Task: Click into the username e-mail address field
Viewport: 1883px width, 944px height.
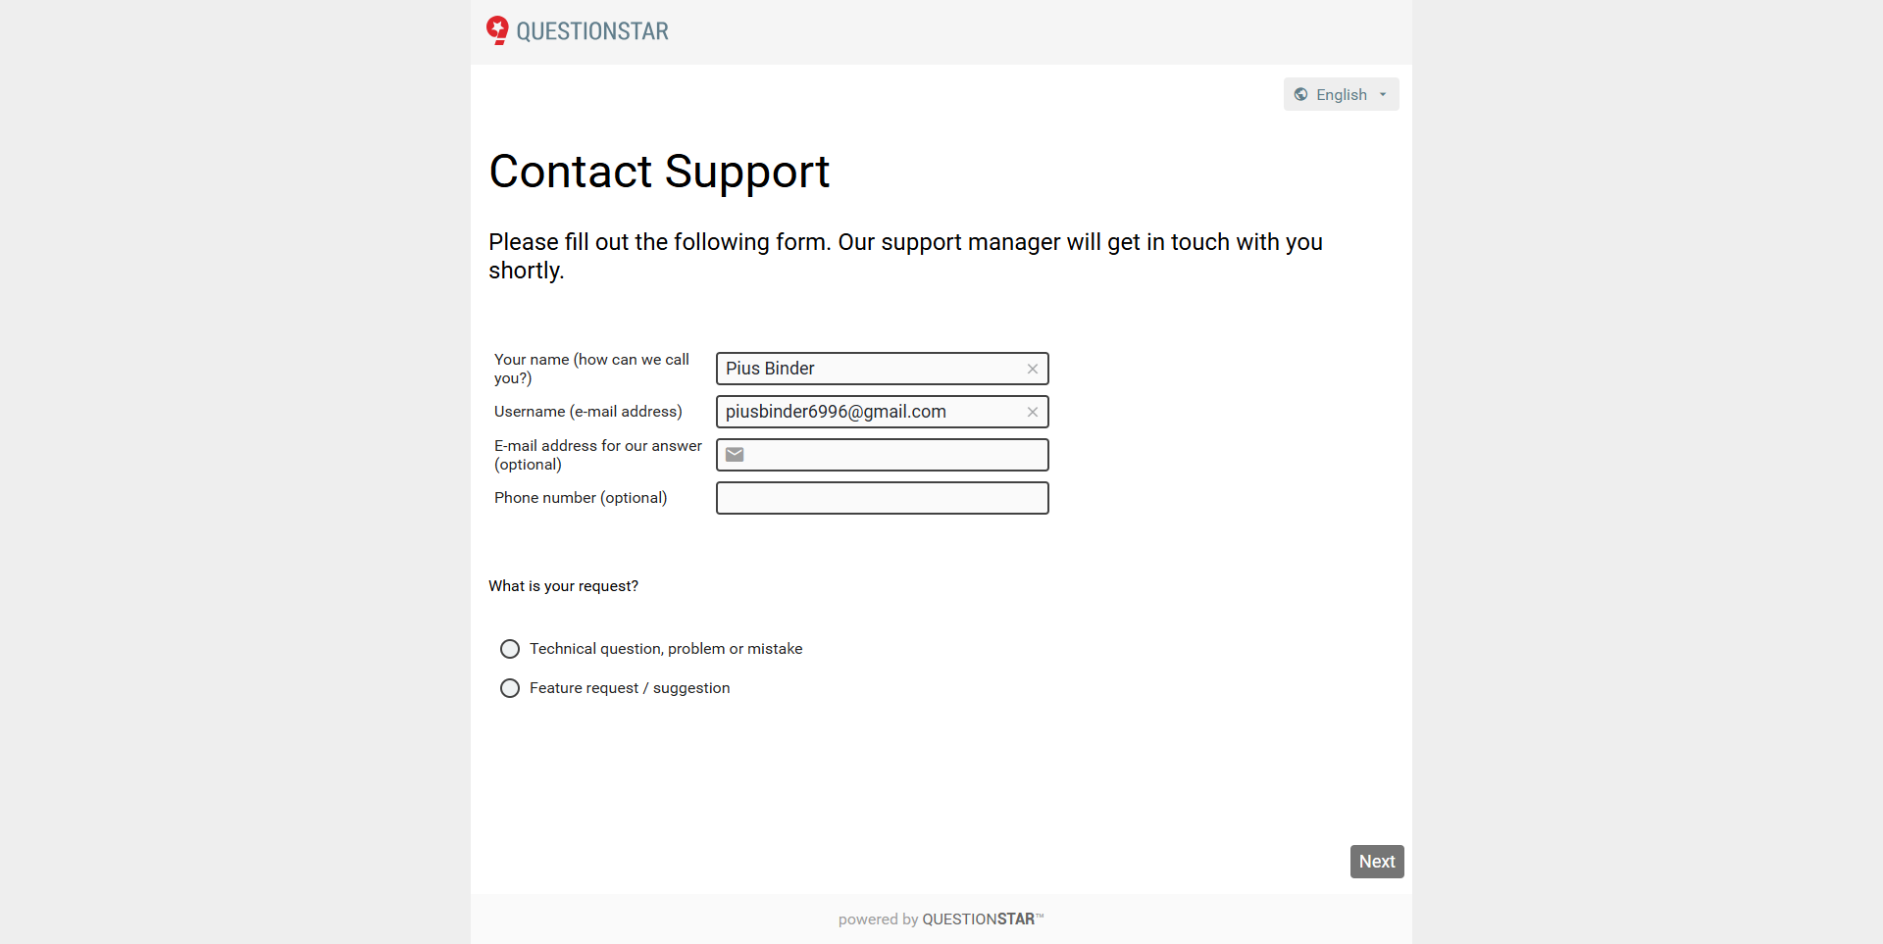Action: coord(868,412)
